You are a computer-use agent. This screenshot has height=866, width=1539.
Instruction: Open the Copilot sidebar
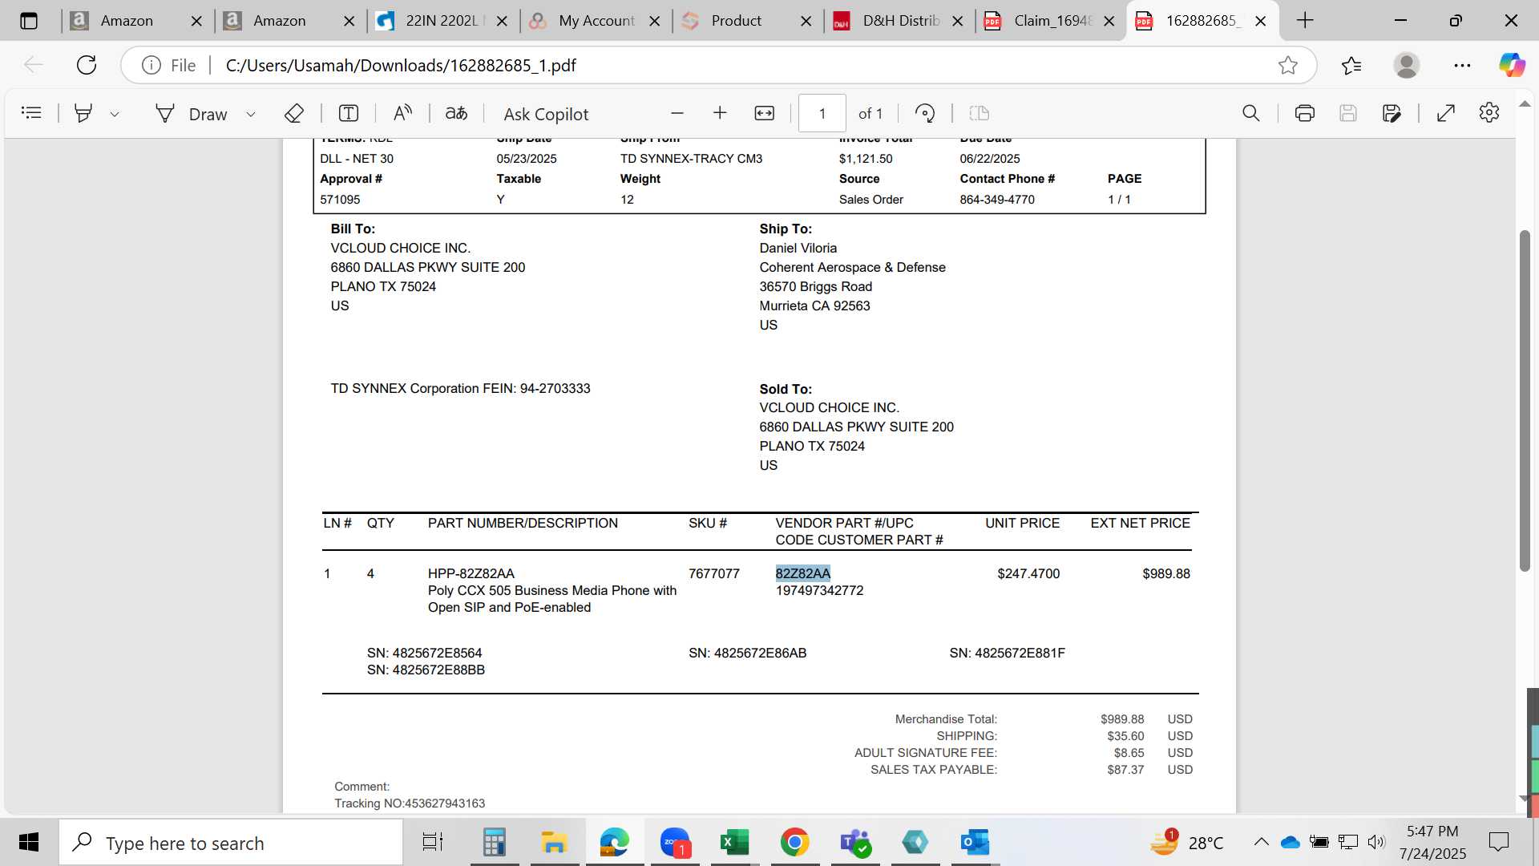[x=1513, y=65]
